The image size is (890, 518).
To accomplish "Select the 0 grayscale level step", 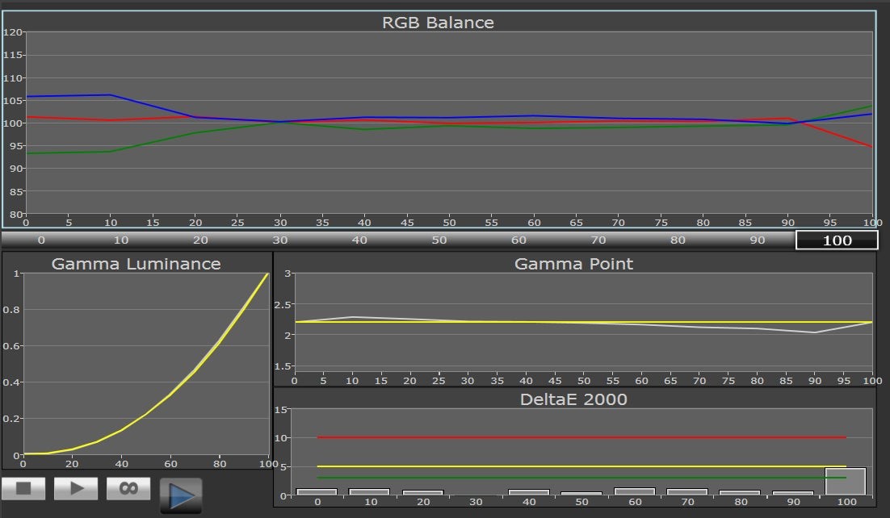I will pos(40,240).
